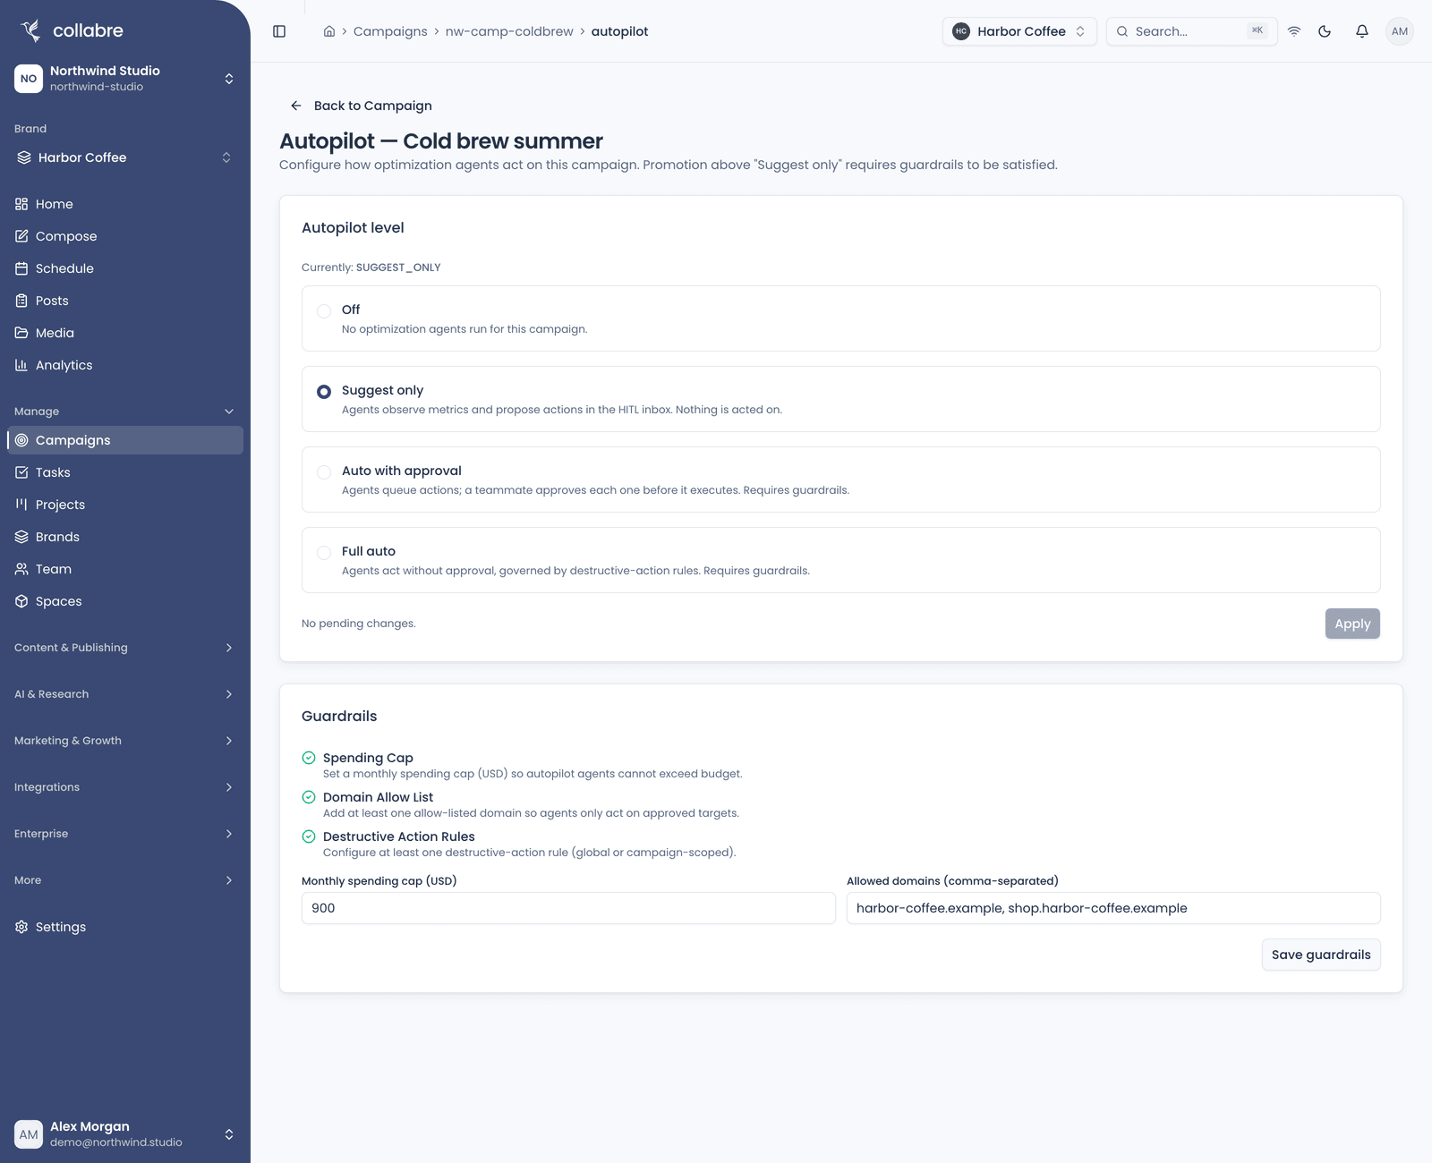Select the Suggest only radio

click(324, 392)
